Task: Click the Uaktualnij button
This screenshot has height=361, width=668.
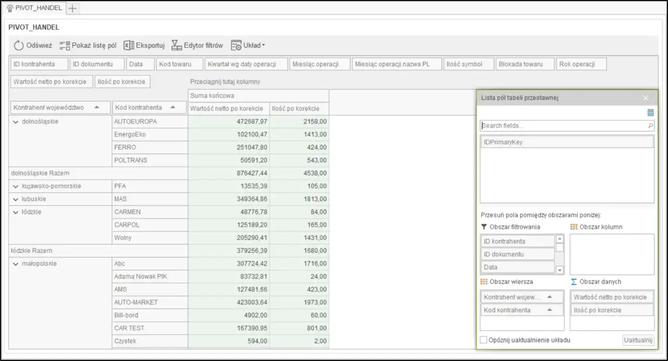Action: coord(638,340)
